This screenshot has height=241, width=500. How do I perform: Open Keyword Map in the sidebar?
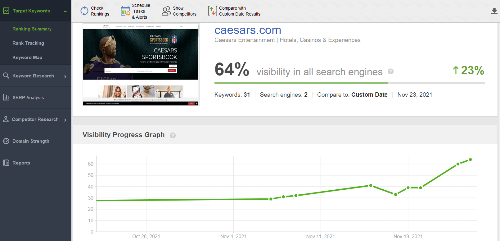pos(27,58)
